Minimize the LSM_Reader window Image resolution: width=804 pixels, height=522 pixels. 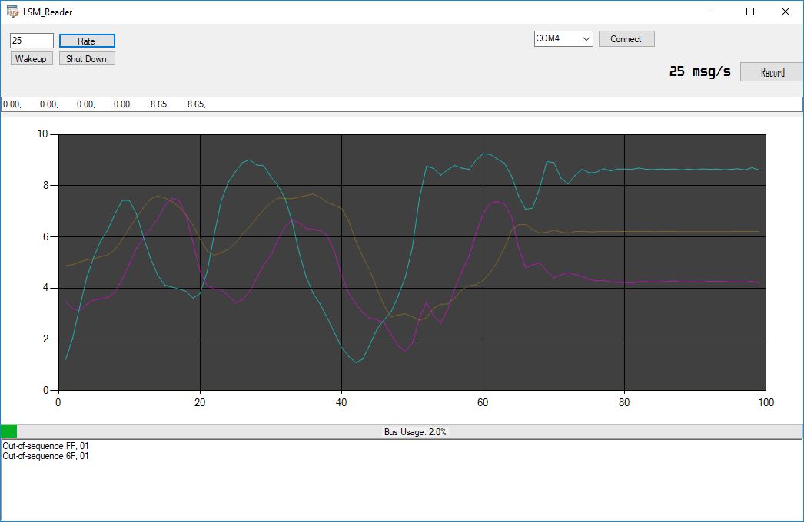tap(716, 12)
